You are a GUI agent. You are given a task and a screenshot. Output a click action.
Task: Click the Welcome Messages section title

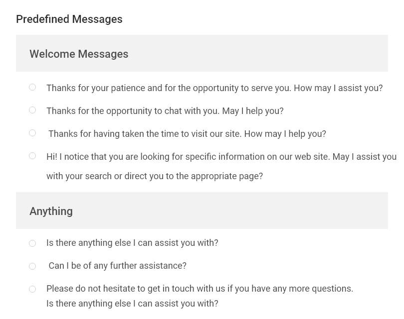[x=79, y=53]
